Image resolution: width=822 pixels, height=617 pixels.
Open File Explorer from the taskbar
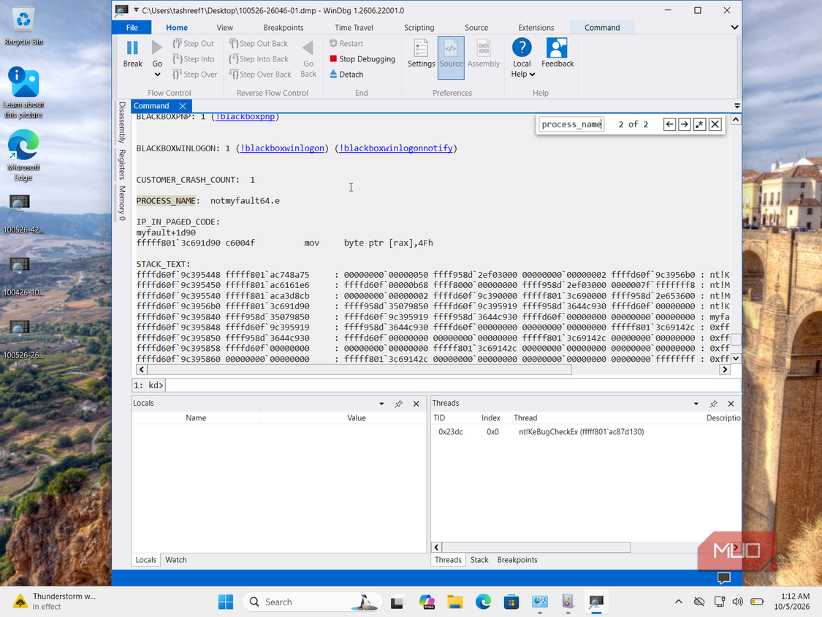[x=455, y=602]
